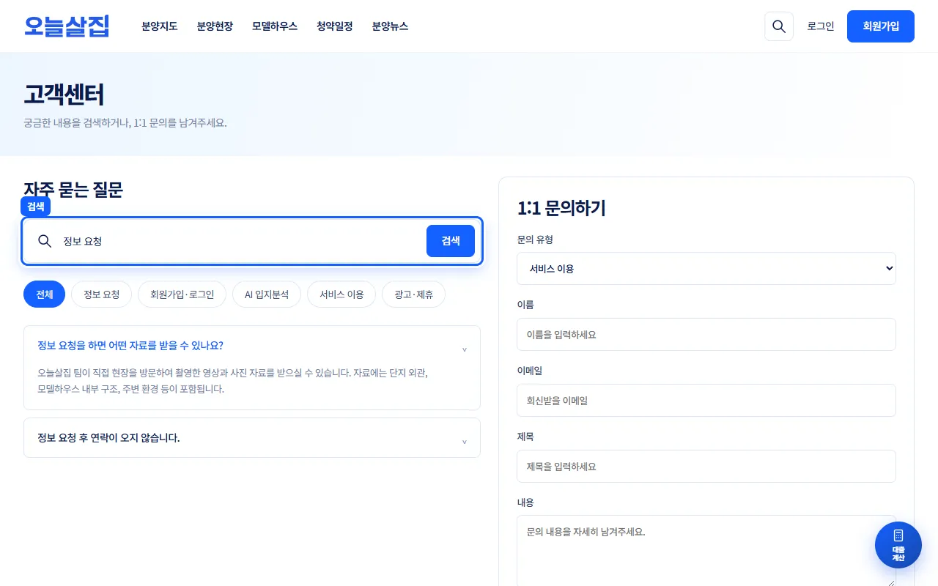Image resolution: width=938 pixels, height=586 pixels.
Task: Click the 로그인 link
Action: point(821,26)
